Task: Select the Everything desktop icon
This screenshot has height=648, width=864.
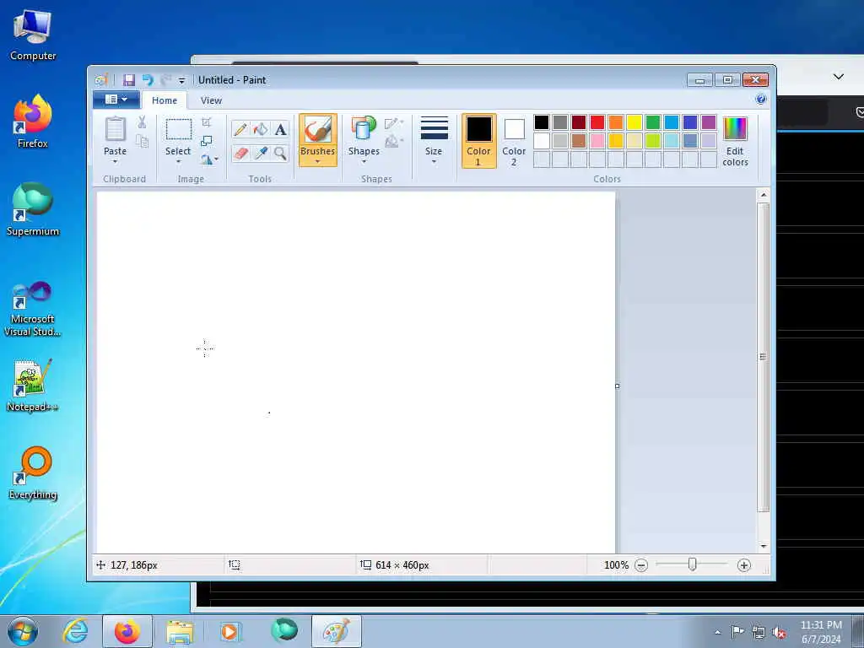Action: click(x=33, y=472)
